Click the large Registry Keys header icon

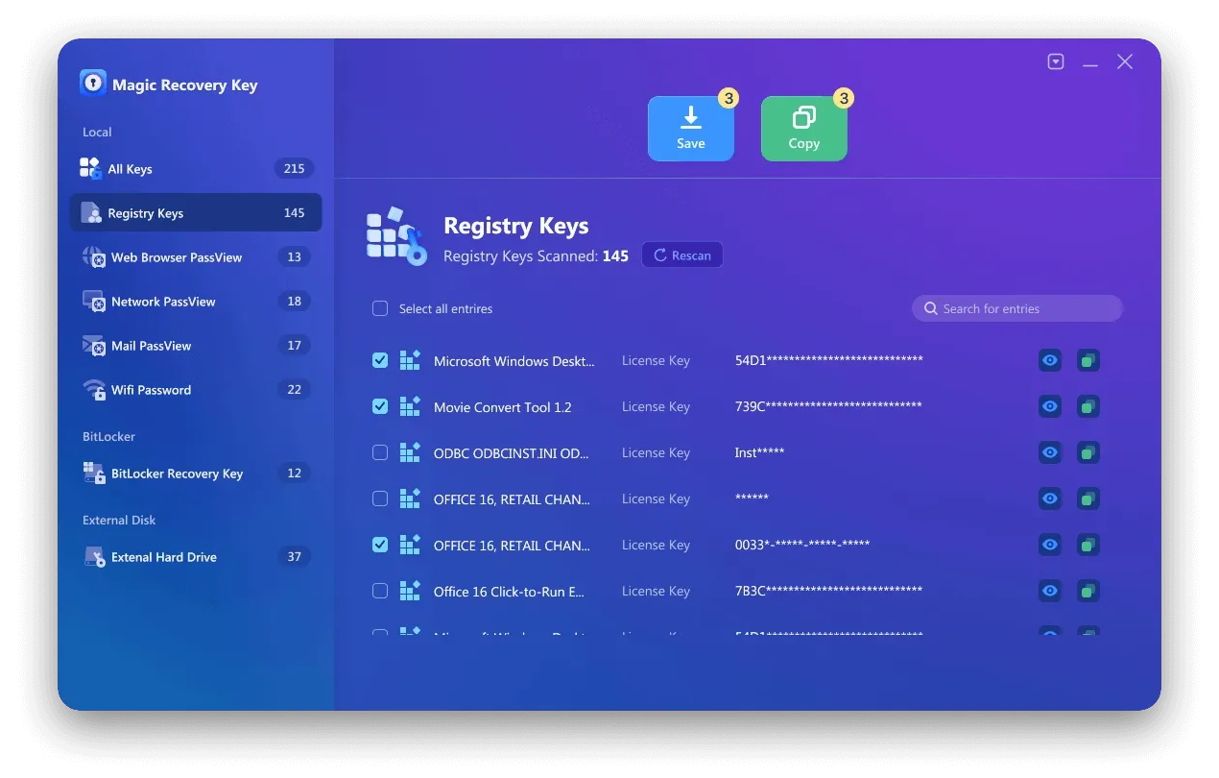tap(396, 236)
